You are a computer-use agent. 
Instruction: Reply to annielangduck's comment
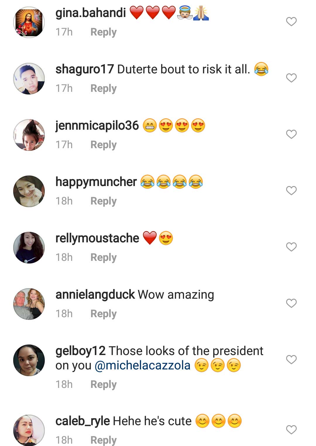point(103,314)
